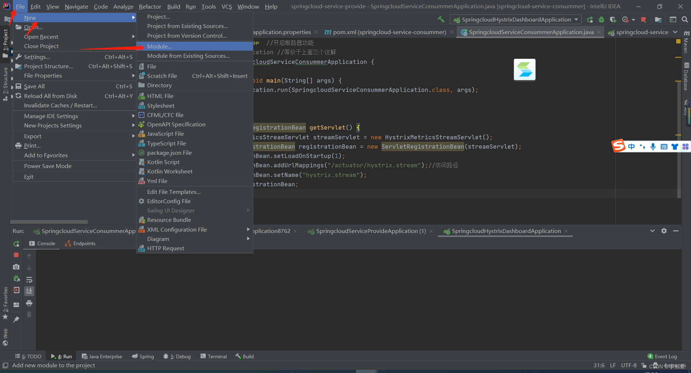Toggle Power Save Mode in File menu
Screen dimensions: 691x373
pyautogui.click(x=48, y=166)
